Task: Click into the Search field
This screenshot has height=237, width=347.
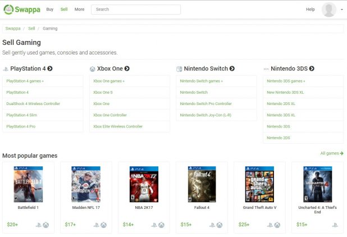Action: pyautogui.click(x=135, y=10)
